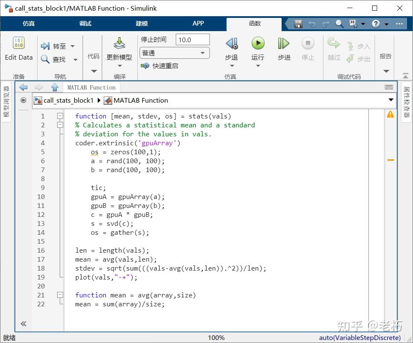The width and height of the screenshot is (413, 343).
Task: Click the 转至 (Go To) navigation icon
Action: (45, 46)
